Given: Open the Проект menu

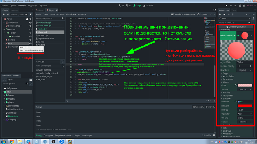Looking at the screenshot, I should pyautogui.click(x=13, y=6).
